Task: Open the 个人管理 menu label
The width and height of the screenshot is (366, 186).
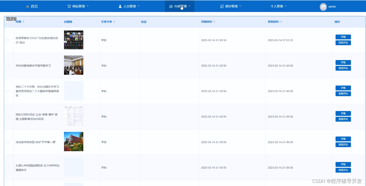Action: 277,6
